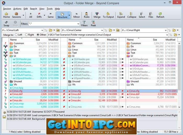The image size is (183, 135).
Task: Save the log with disk icon
Action: pos(4,117)
